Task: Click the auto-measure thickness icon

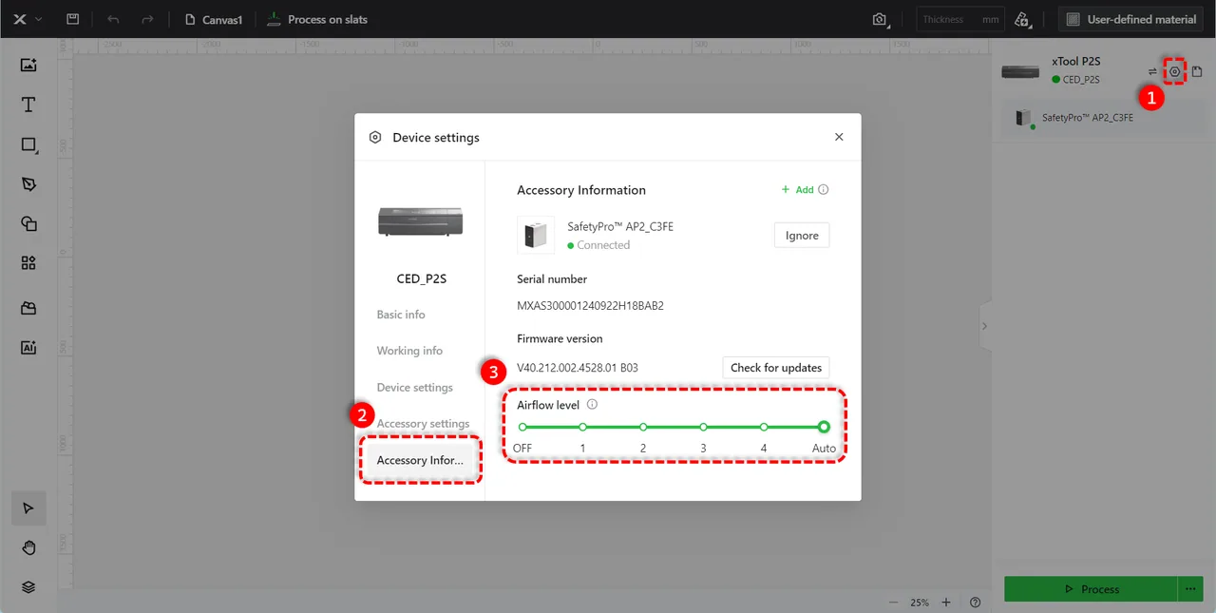Action: click(x=1022, y=19)
